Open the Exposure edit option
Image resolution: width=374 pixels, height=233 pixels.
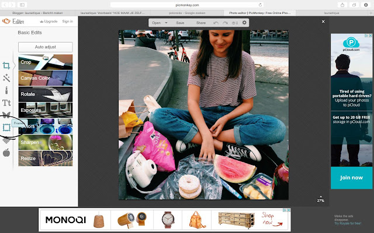pyautogui.click(x=46, y=110)
